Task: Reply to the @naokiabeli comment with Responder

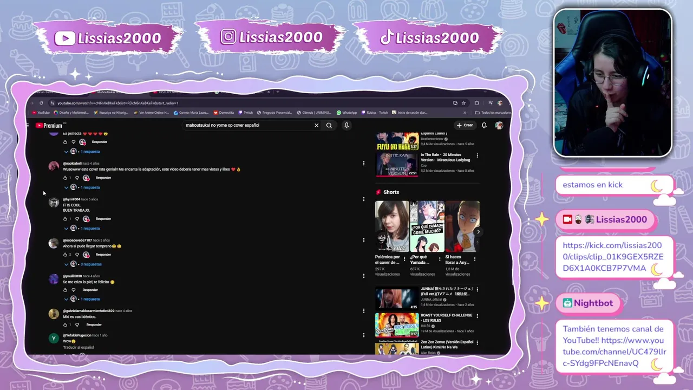Action: coord(103,178)
